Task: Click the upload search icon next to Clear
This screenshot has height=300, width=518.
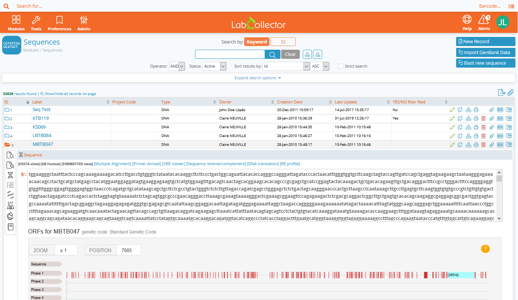Action: pyautogui.click(x=317, y=54)
